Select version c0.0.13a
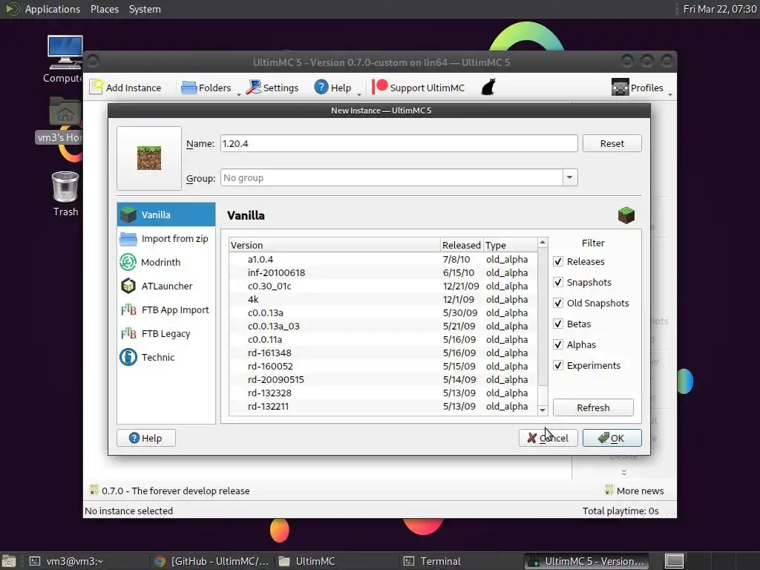 (x=383, y=313)
